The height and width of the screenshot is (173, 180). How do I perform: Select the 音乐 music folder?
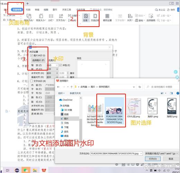coord(65,131)
